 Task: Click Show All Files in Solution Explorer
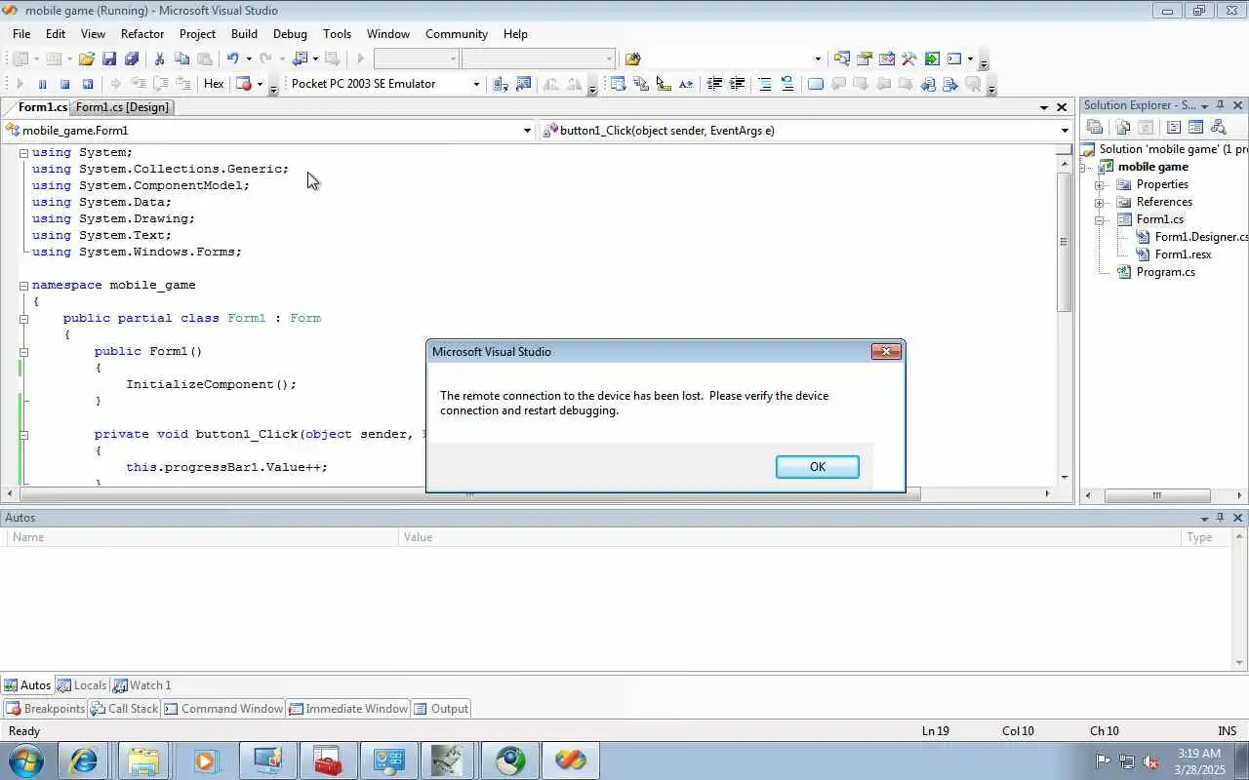click(x=1123, y=127)
